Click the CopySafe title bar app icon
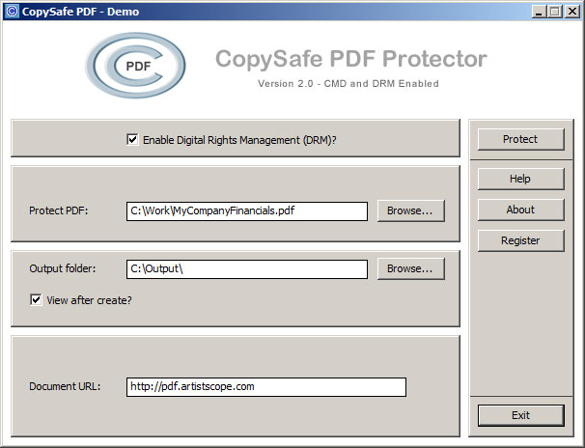Screen dimensions: 585x448 [x=13, y=12]
